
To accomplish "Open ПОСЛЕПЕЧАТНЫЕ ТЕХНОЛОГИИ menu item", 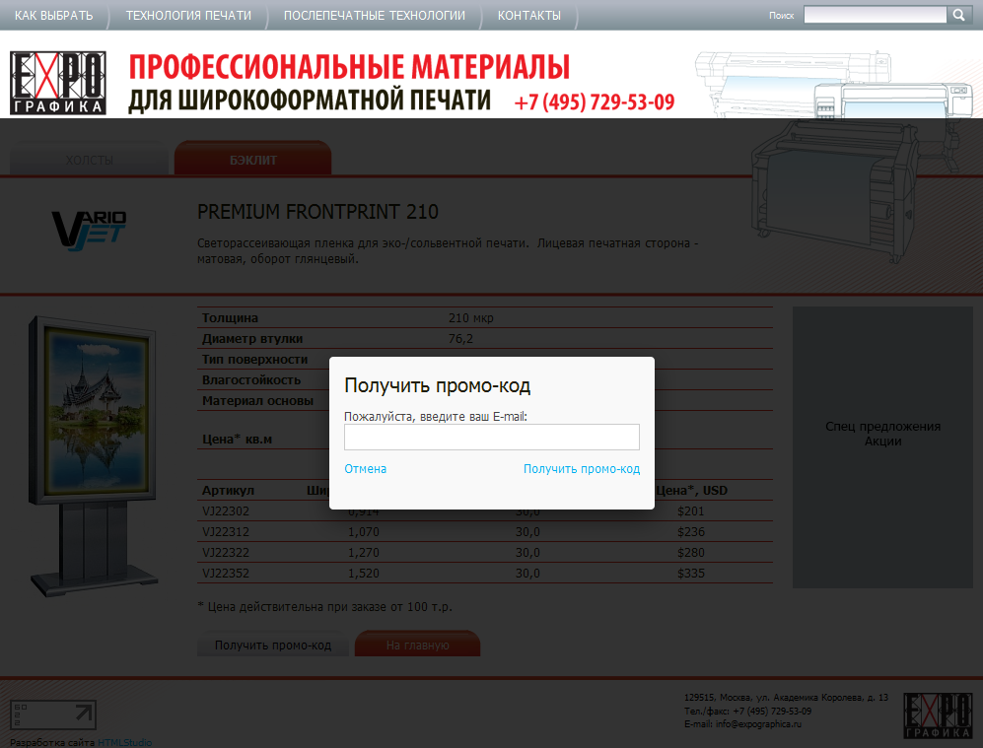I will (375, 15).
